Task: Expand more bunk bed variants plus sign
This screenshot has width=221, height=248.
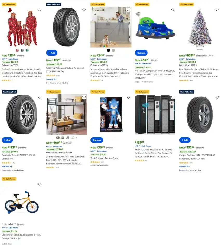Action: [x=76, y=138]
